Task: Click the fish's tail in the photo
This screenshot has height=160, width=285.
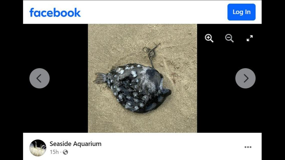Action: [100, 78]
